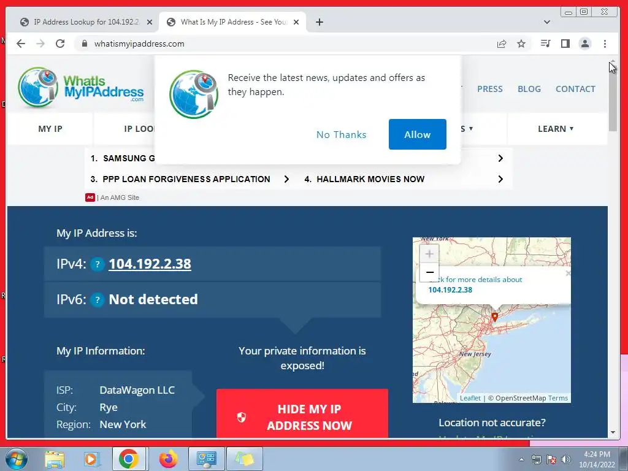The image size is (628, 471).
Task: Open the CONTACT link in the header
Action: point(575,89)
